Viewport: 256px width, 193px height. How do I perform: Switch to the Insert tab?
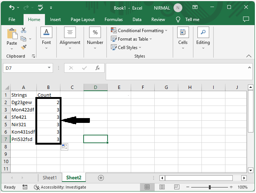(x=55, y=20)
